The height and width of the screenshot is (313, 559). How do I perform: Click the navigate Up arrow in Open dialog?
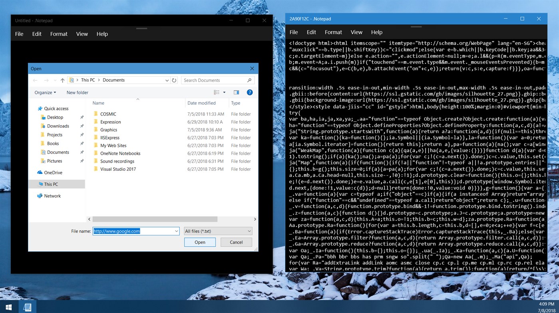coord(62,80)
